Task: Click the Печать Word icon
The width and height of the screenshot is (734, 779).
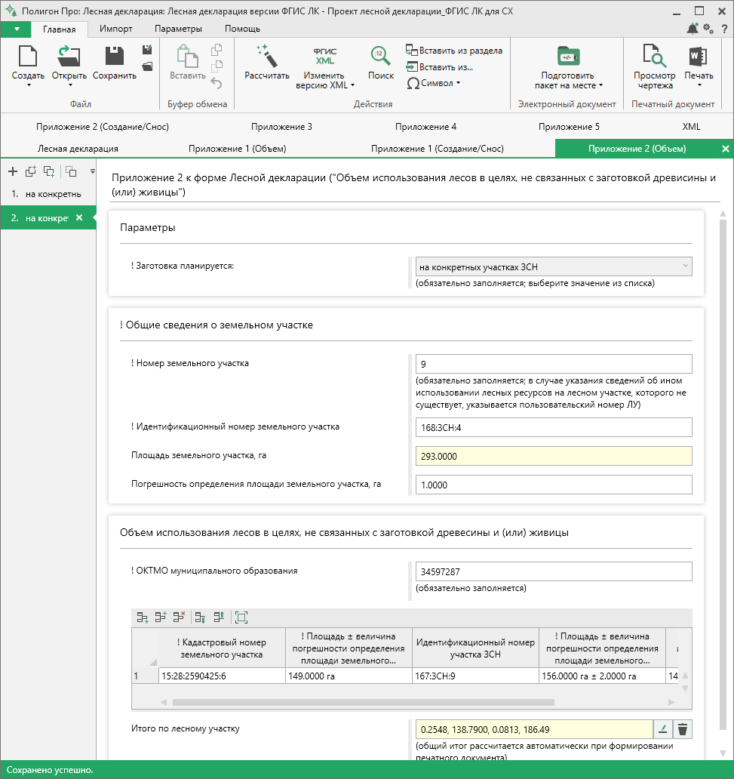Action: click(x=699, y=56)
